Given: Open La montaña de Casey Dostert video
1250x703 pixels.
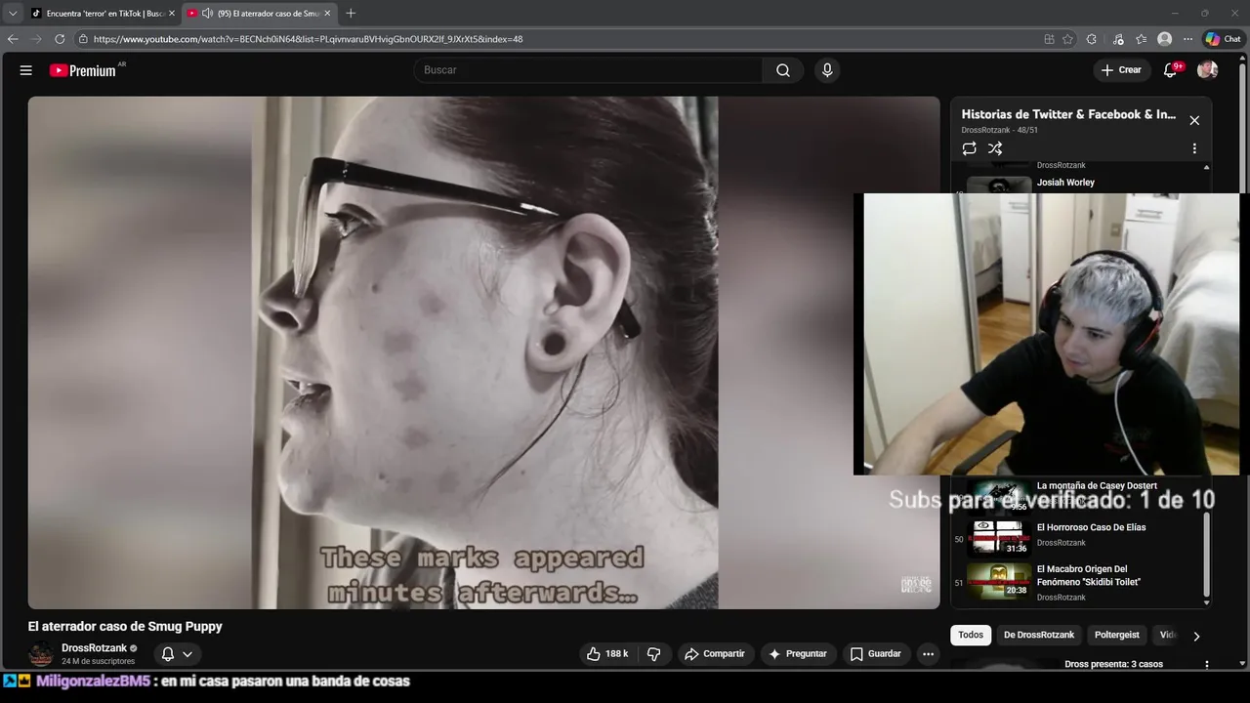Looking at the screenshot, I should pos(1097,485).
